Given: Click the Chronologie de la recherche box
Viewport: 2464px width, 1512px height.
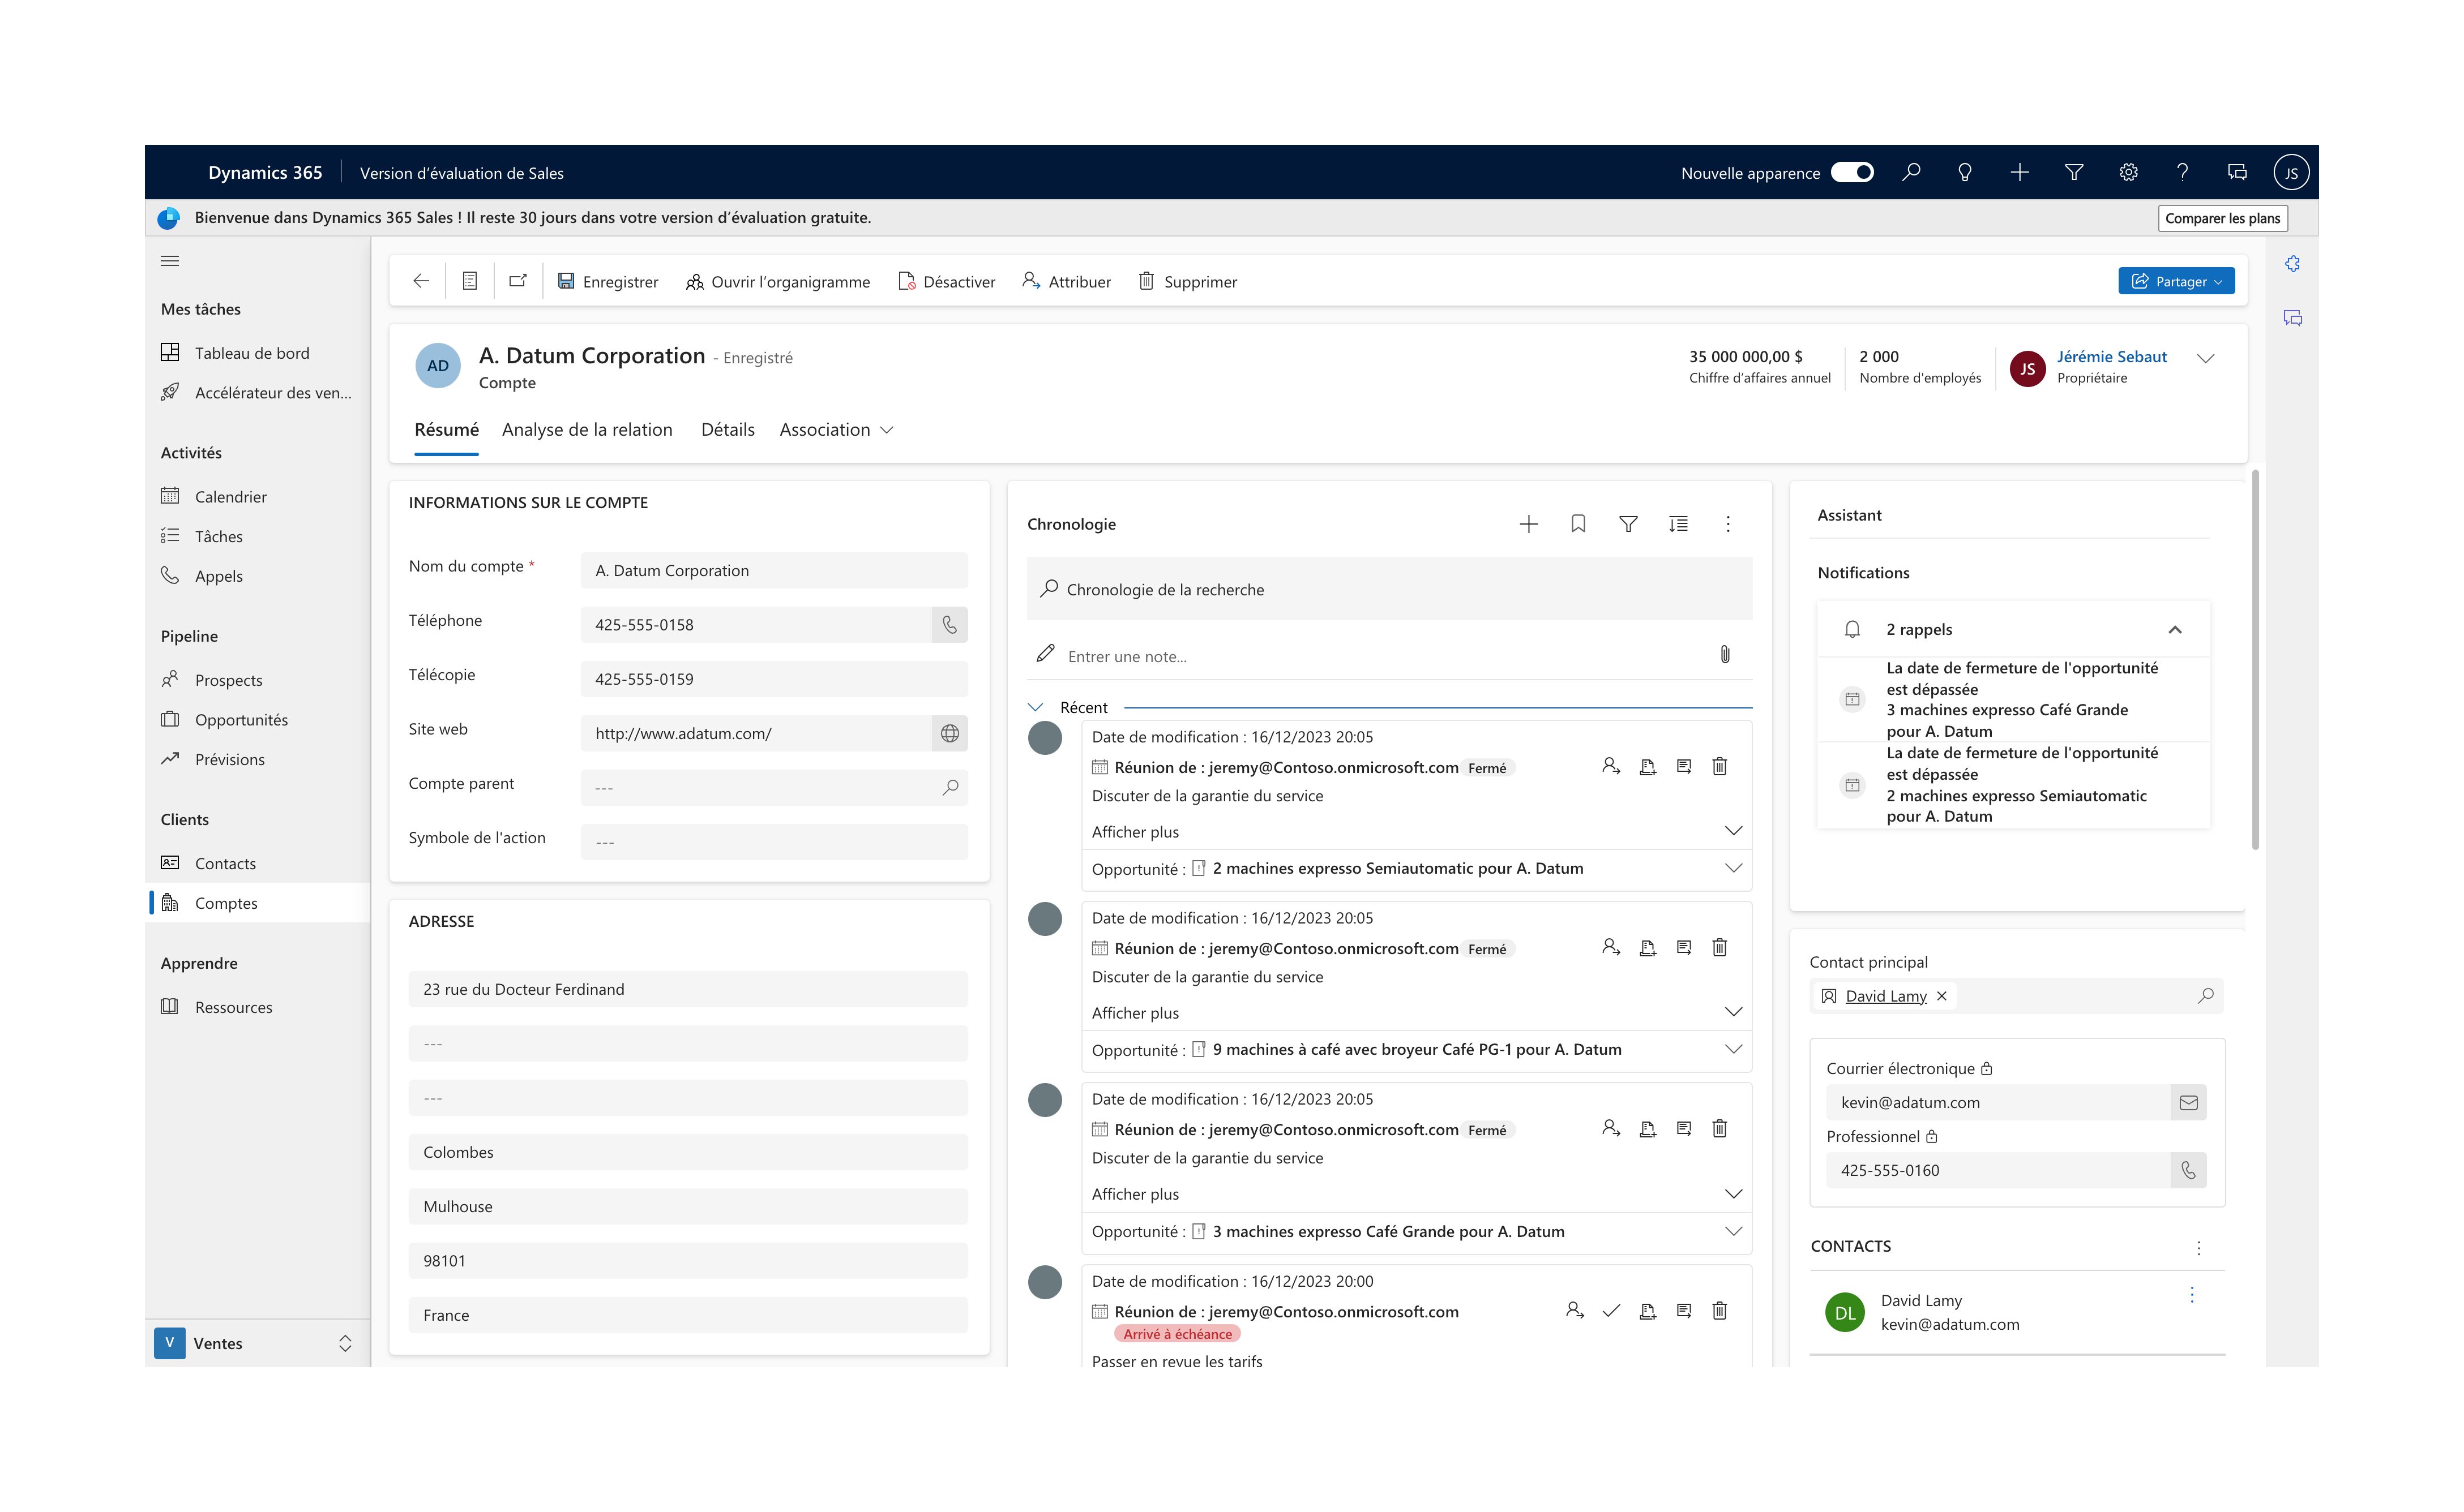Looking at the screenshot, I should tap(1389, 589).
